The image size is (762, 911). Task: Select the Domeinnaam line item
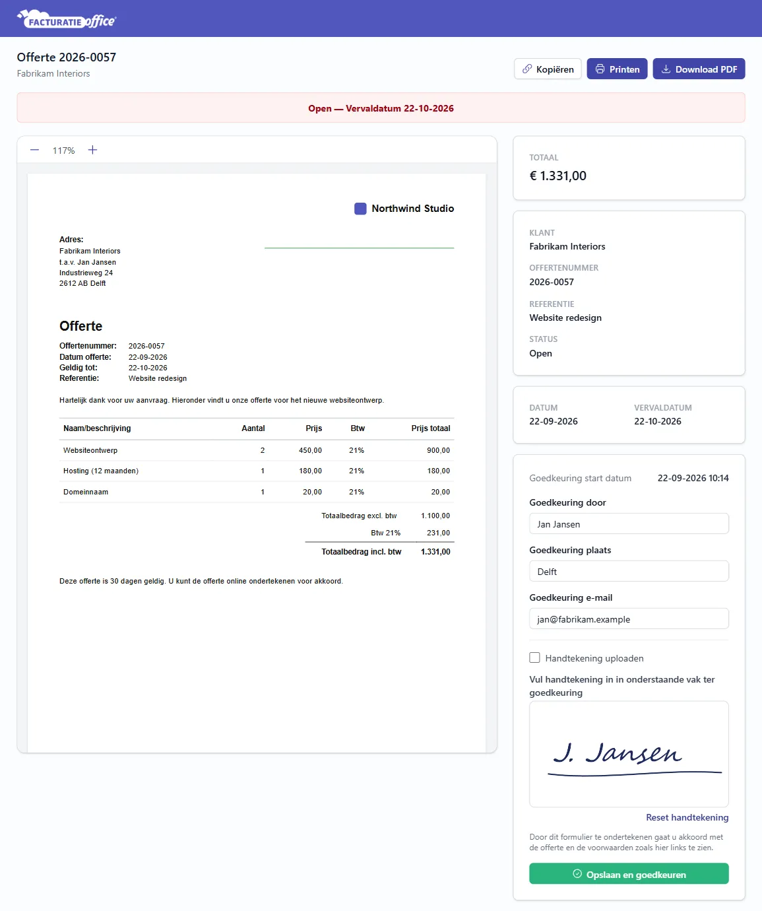coord(257,492)
